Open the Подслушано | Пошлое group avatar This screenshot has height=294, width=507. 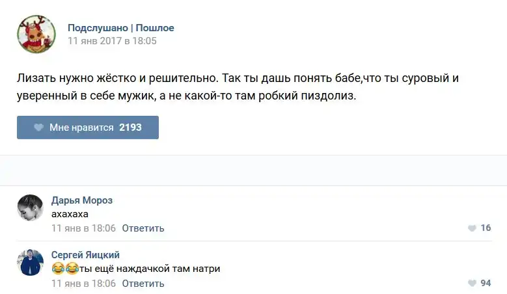click(36, 34)
